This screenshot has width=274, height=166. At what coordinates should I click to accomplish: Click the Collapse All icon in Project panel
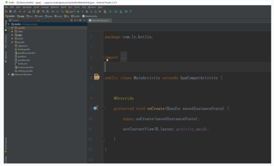tap(75, 21)
